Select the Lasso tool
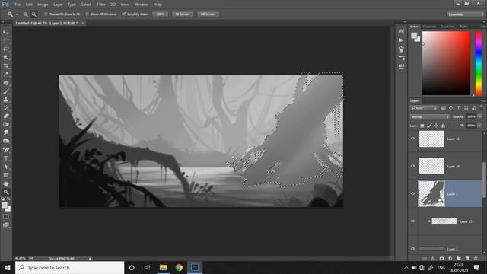Image resolution: width=487 pixels, height=274 pixels. 6,49
